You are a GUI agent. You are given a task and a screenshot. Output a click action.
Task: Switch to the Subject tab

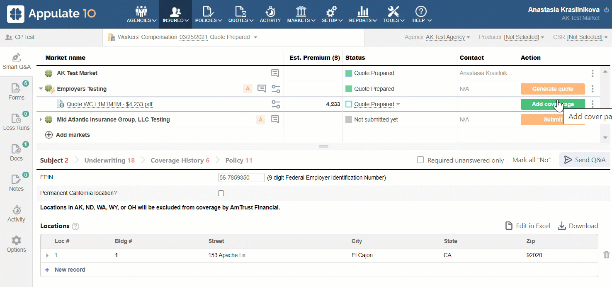tap(54, 160)
